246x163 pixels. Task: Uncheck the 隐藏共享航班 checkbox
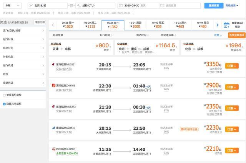point(4,104)
